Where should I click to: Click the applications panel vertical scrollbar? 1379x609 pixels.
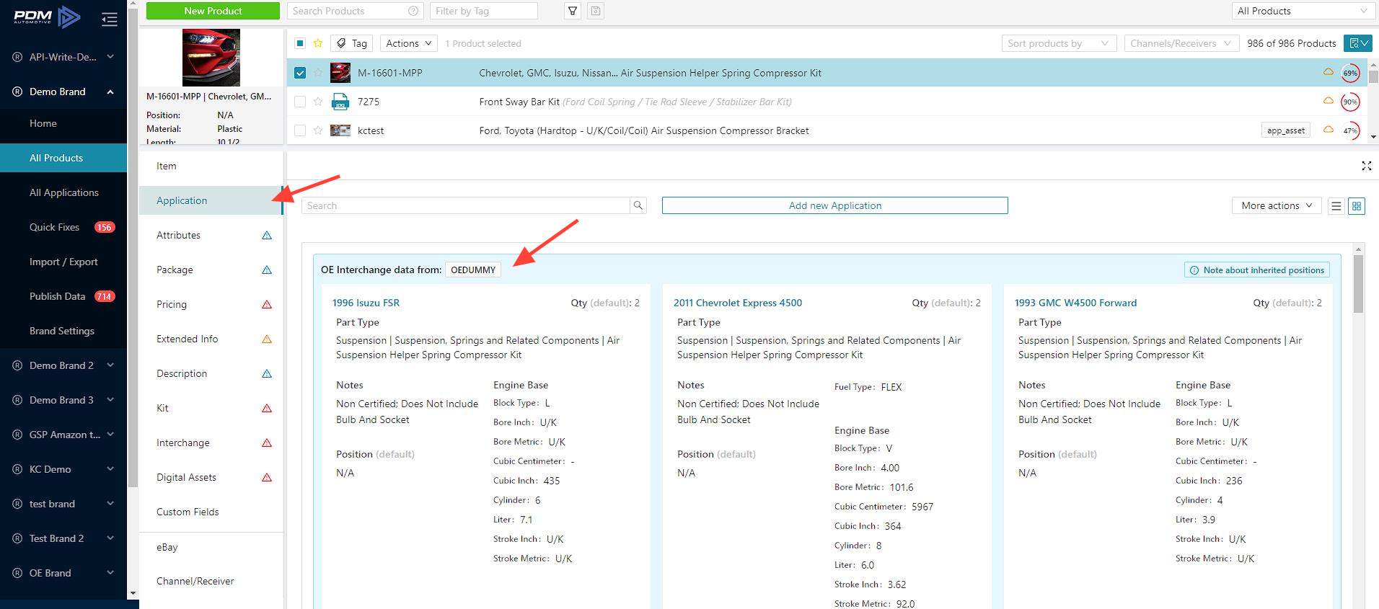[1358, 285]
